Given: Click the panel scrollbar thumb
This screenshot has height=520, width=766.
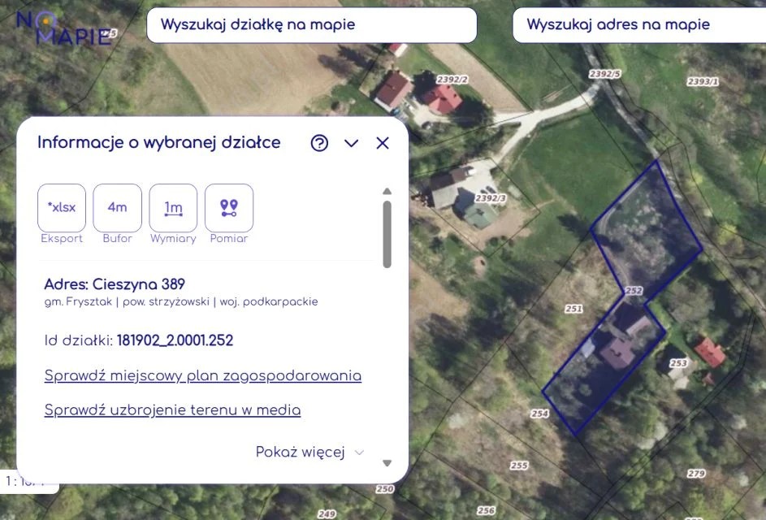Looking at the screenshot, I should (x=387, y=235).
